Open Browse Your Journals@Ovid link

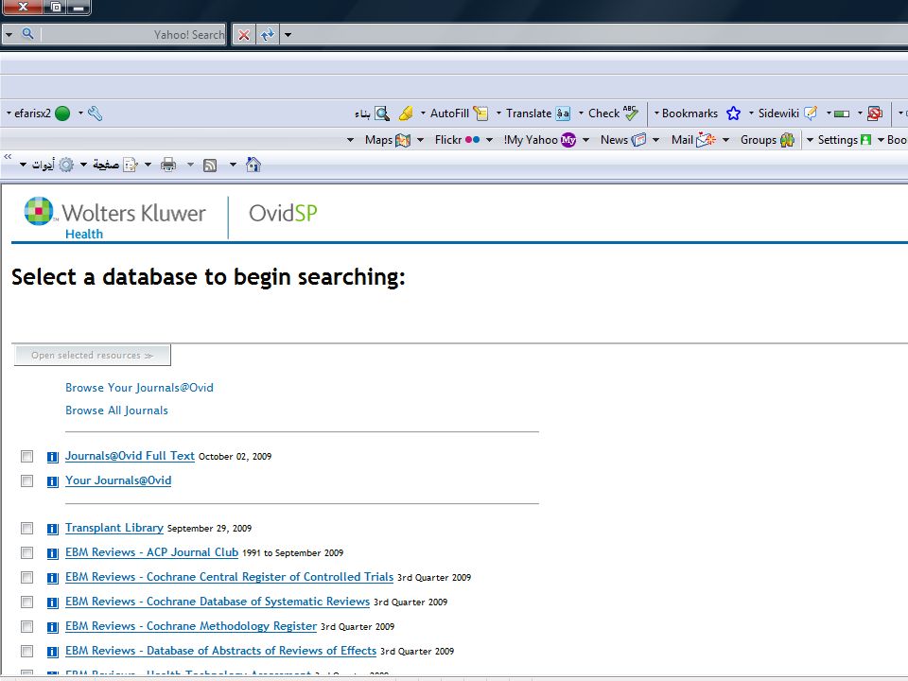[x=139, y=388]
